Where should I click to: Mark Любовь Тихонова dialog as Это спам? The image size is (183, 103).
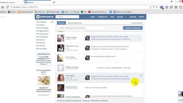pyautogui.click(x=127, y=68)
